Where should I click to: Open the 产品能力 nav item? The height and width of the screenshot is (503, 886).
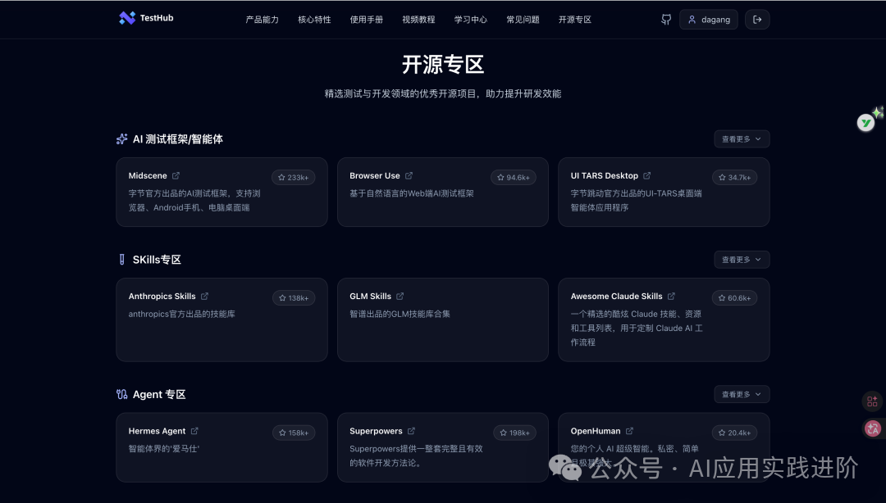263,20
